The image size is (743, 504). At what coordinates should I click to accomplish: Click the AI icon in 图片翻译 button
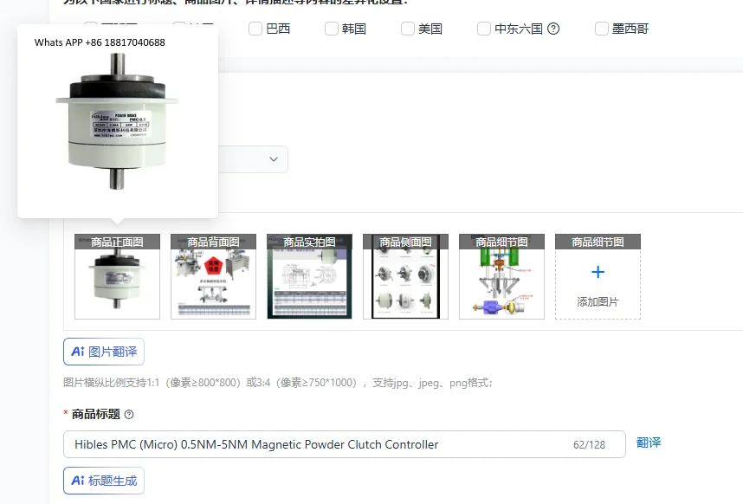tap(78, 352)
